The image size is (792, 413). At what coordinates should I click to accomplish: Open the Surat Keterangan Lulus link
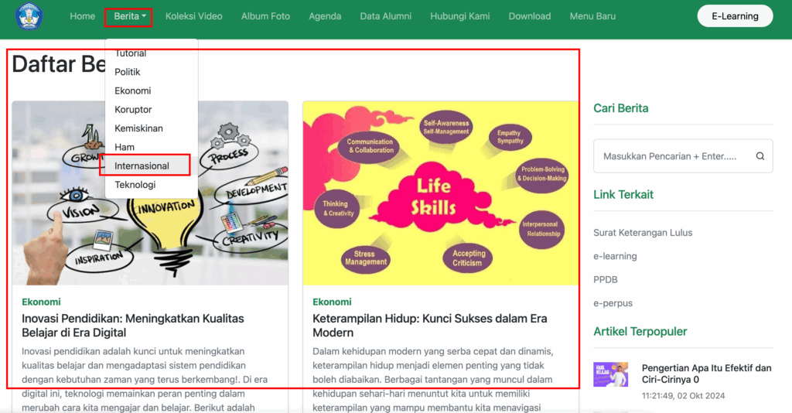(643, 233)
